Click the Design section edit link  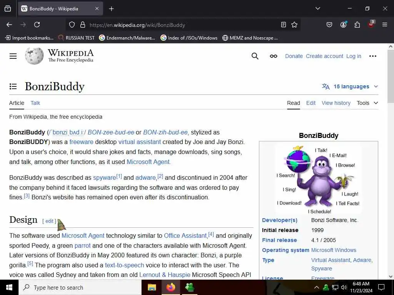tap(49, 221)
